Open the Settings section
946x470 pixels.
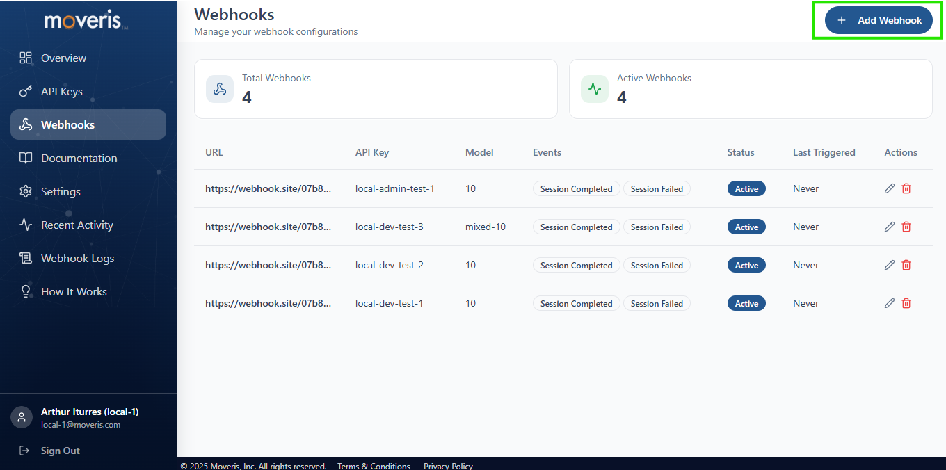25,191
